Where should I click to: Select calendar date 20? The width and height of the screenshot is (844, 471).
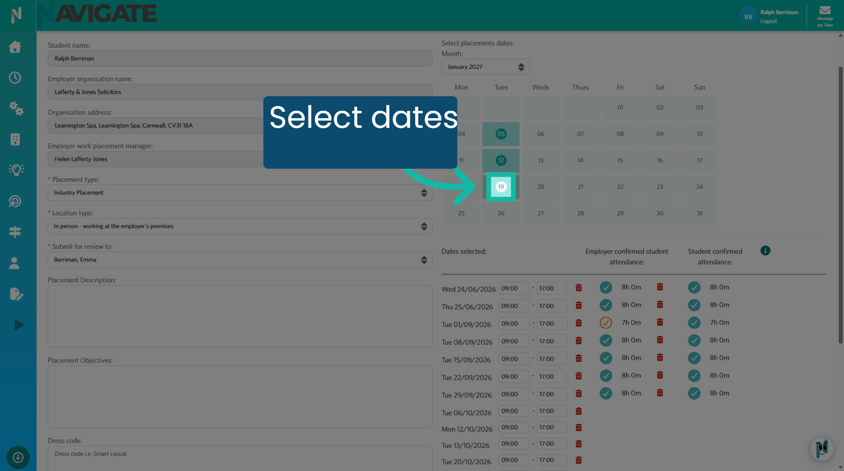pos(541,187)
